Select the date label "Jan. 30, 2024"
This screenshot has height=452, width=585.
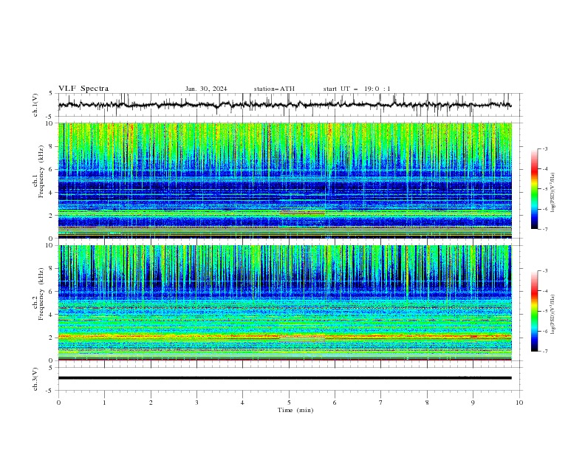[206, 89]
